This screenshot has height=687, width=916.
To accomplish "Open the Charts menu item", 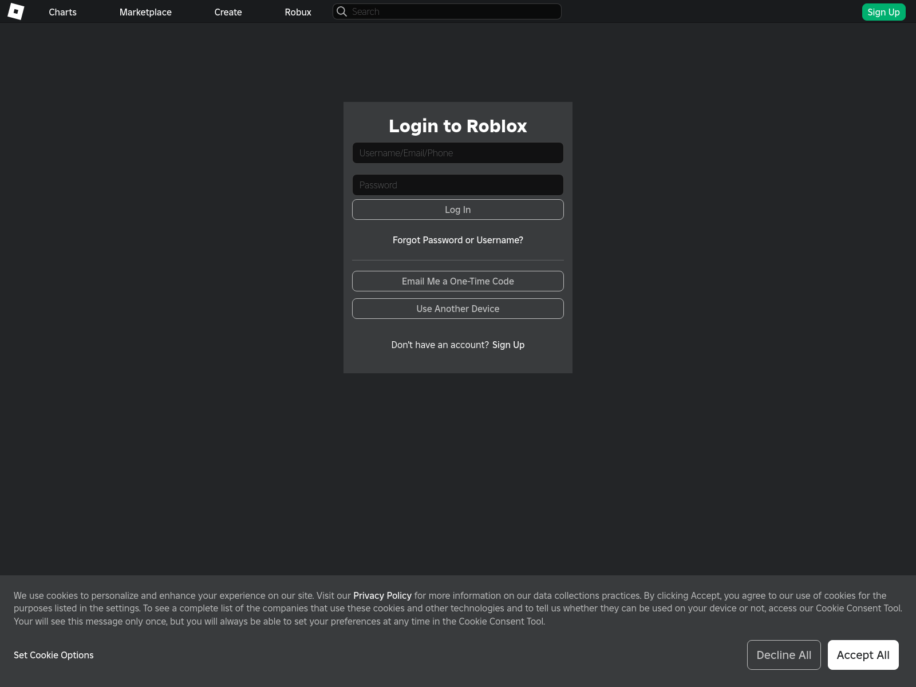I will 62,12.
